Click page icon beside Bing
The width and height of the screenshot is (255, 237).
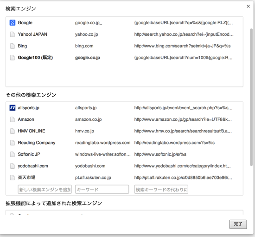click(13, 46)
